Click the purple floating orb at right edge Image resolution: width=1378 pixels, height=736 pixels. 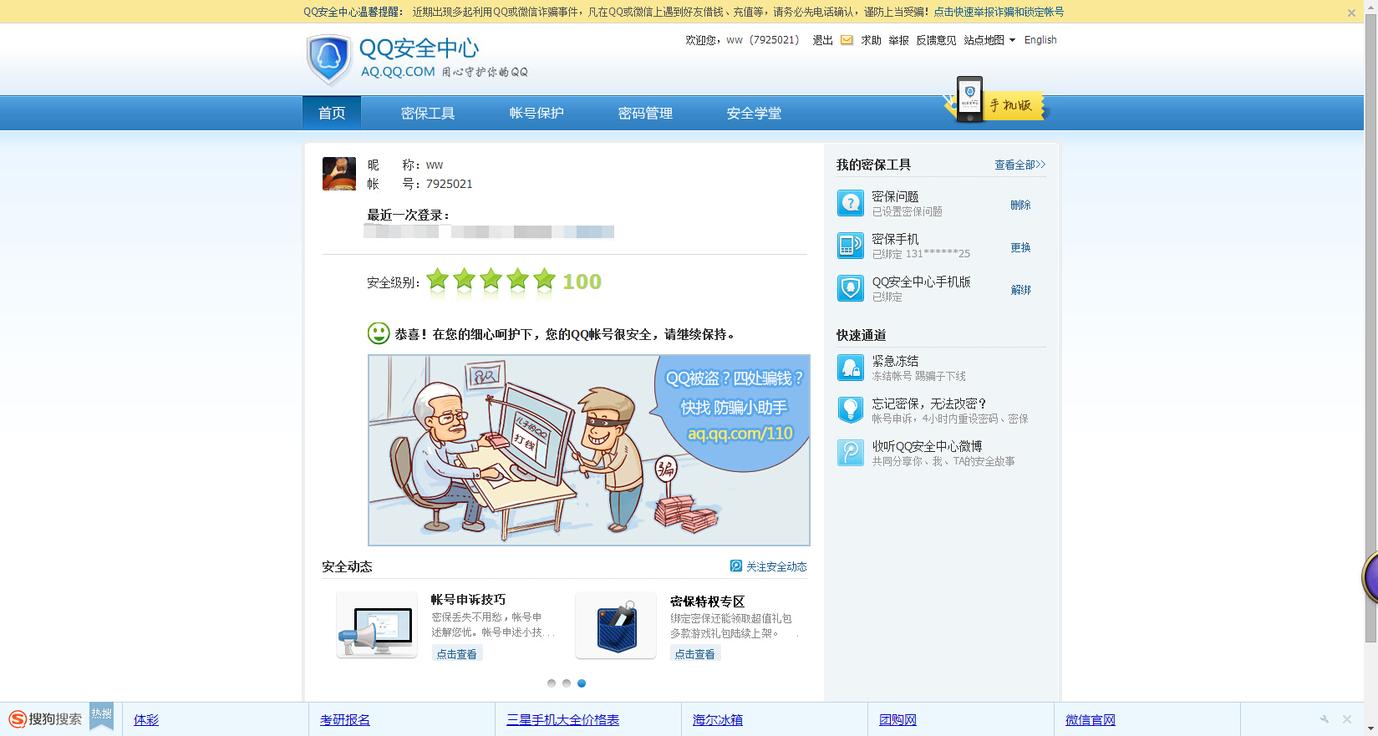1370,576
